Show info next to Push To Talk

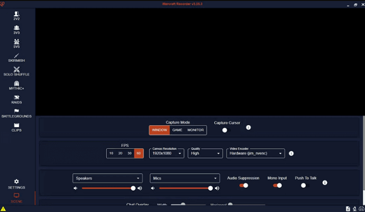click(x=325, y=183)
